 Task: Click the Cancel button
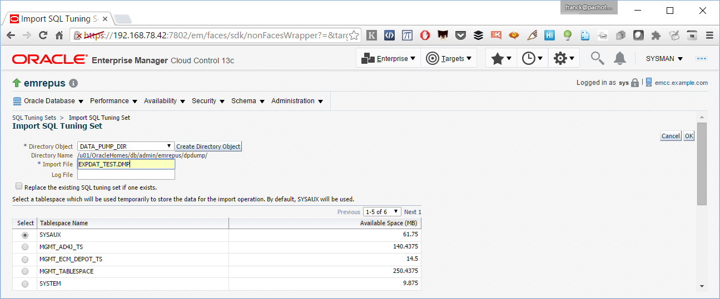671,136
